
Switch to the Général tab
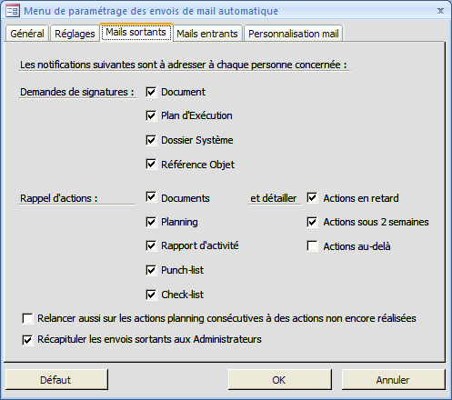tap(27, 34)
